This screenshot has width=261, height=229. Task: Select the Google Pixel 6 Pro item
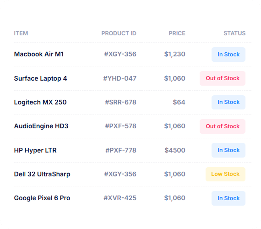click(x=42, y=198)
